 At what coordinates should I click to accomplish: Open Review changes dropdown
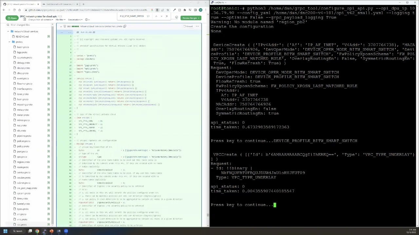[191, 18]
